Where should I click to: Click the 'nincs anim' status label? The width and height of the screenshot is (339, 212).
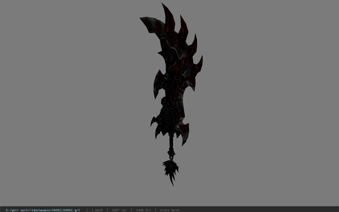[x=169, y=210]
